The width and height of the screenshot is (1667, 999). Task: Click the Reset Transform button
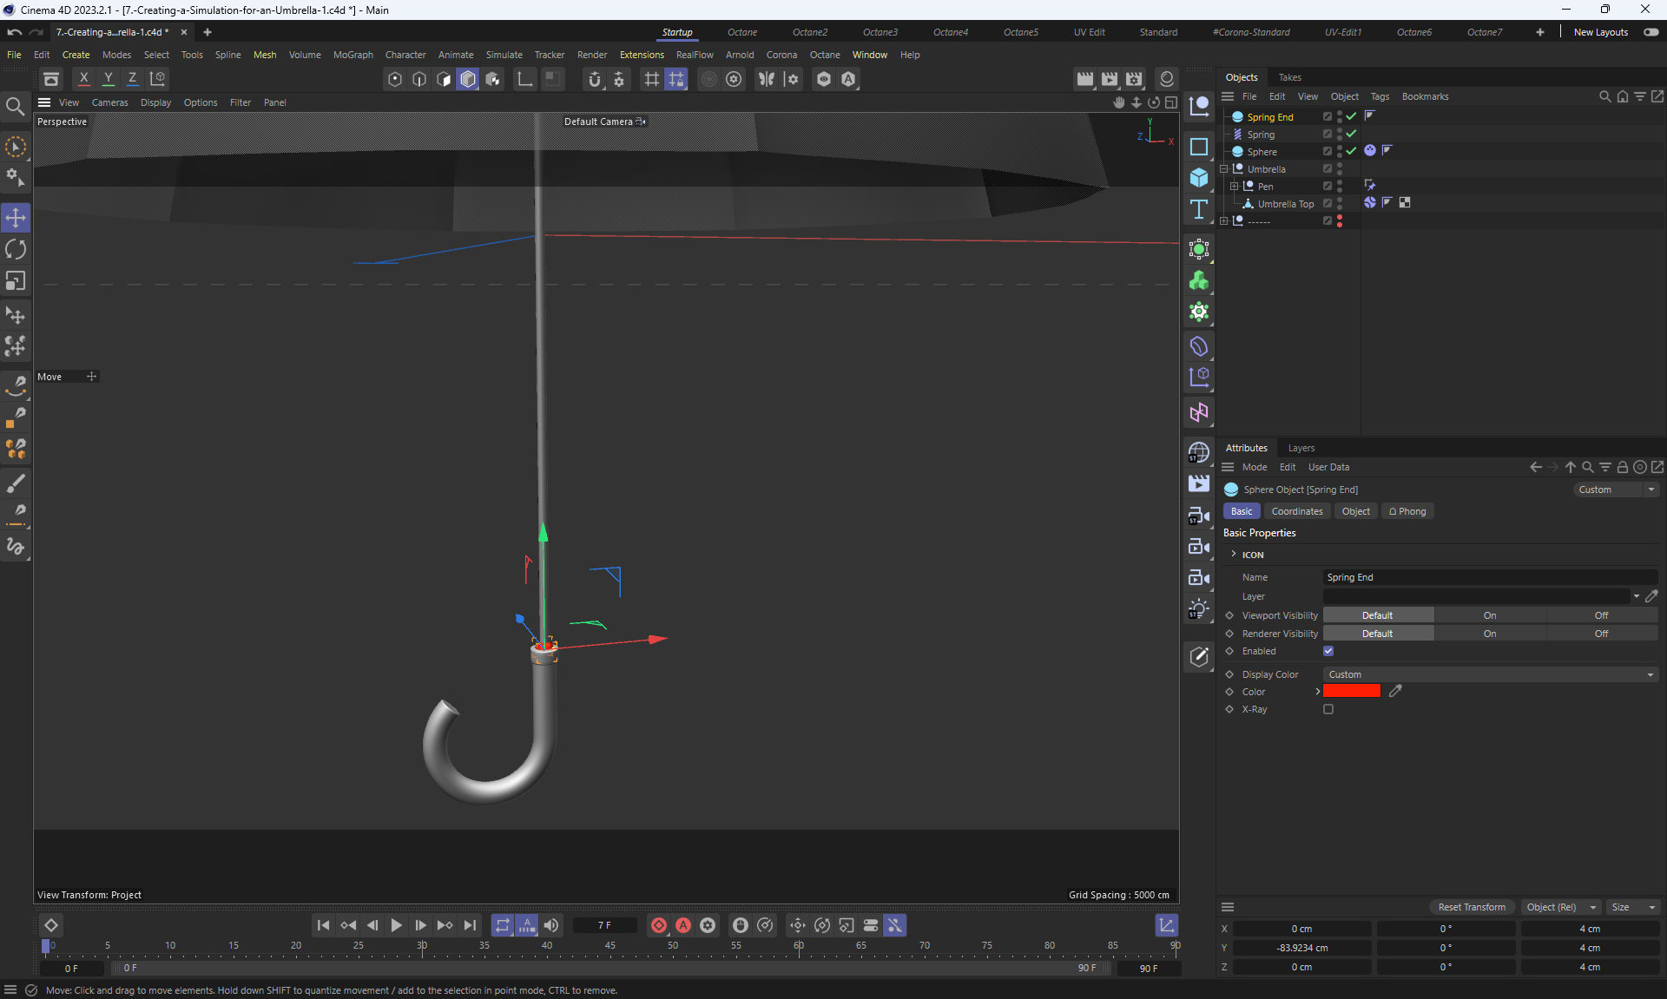tap(1472, 907)
